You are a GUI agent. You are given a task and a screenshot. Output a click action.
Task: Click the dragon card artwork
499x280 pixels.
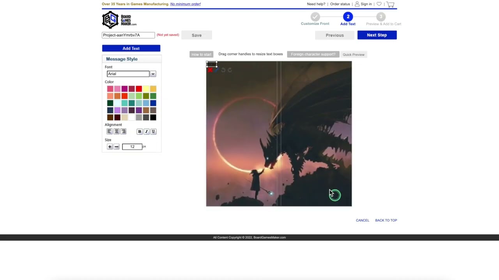279,134
